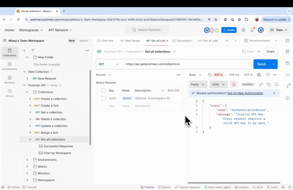Screen dimensions: 293x190
Task: Open the Pretty format dropdown
Action: (x=198, y=84)
